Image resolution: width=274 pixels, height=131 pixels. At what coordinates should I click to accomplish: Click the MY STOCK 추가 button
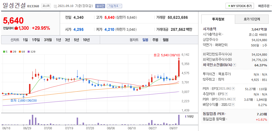(x=240, y=6)
